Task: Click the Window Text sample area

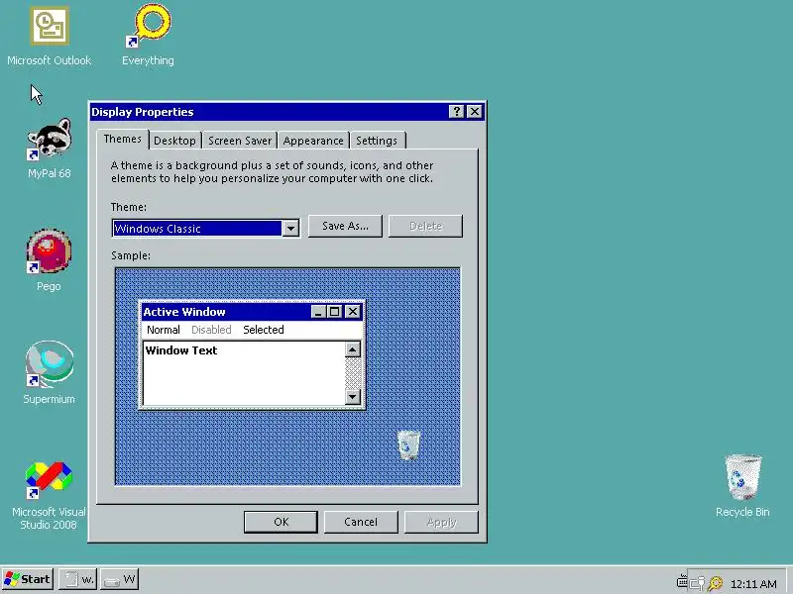Action: 244,373
